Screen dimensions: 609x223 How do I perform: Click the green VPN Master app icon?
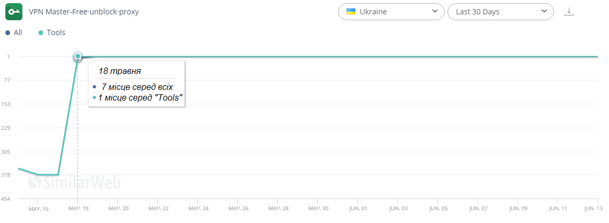pos(14,12)
